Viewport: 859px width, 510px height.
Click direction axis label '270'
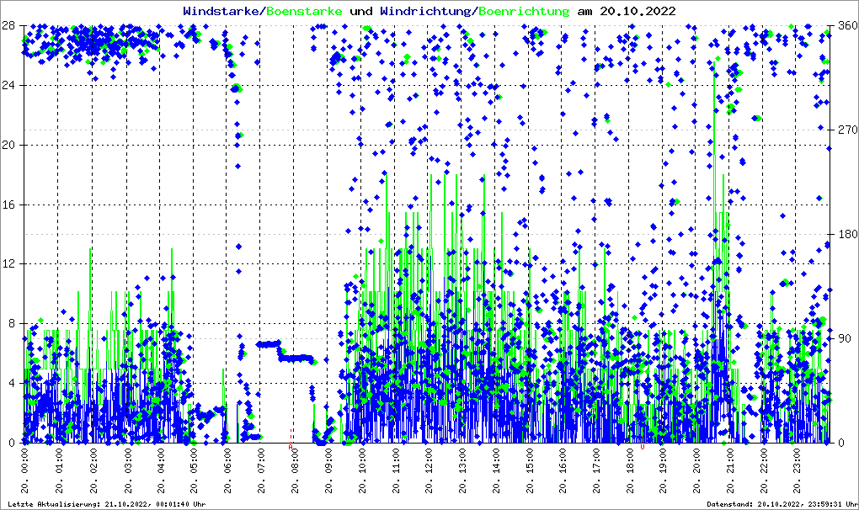tap(848, 130)
